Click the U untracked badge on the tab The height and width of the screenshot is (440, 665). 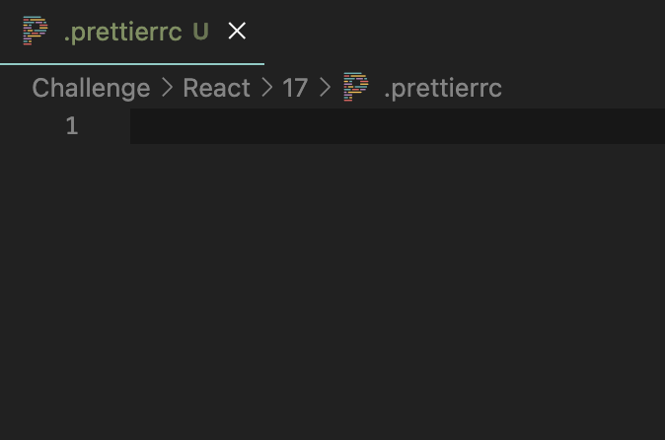coord(200,32)
